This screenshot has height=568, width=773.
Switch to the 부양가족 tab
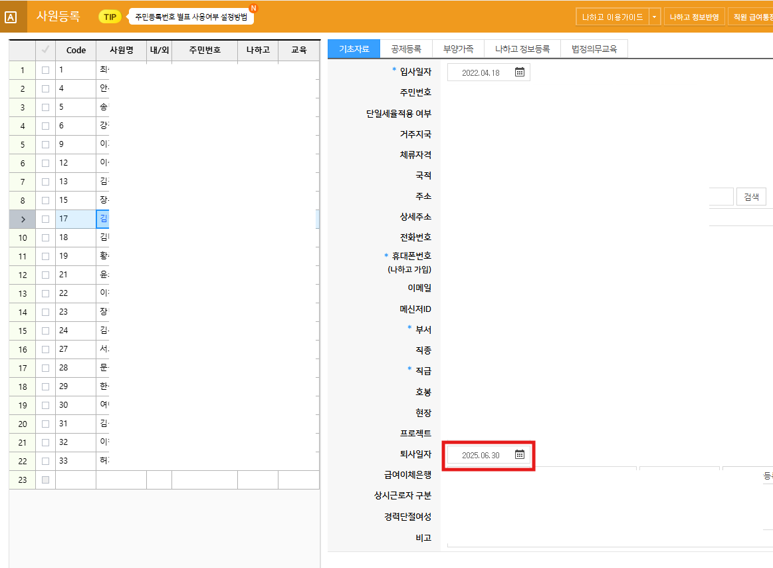coord(460,48)
